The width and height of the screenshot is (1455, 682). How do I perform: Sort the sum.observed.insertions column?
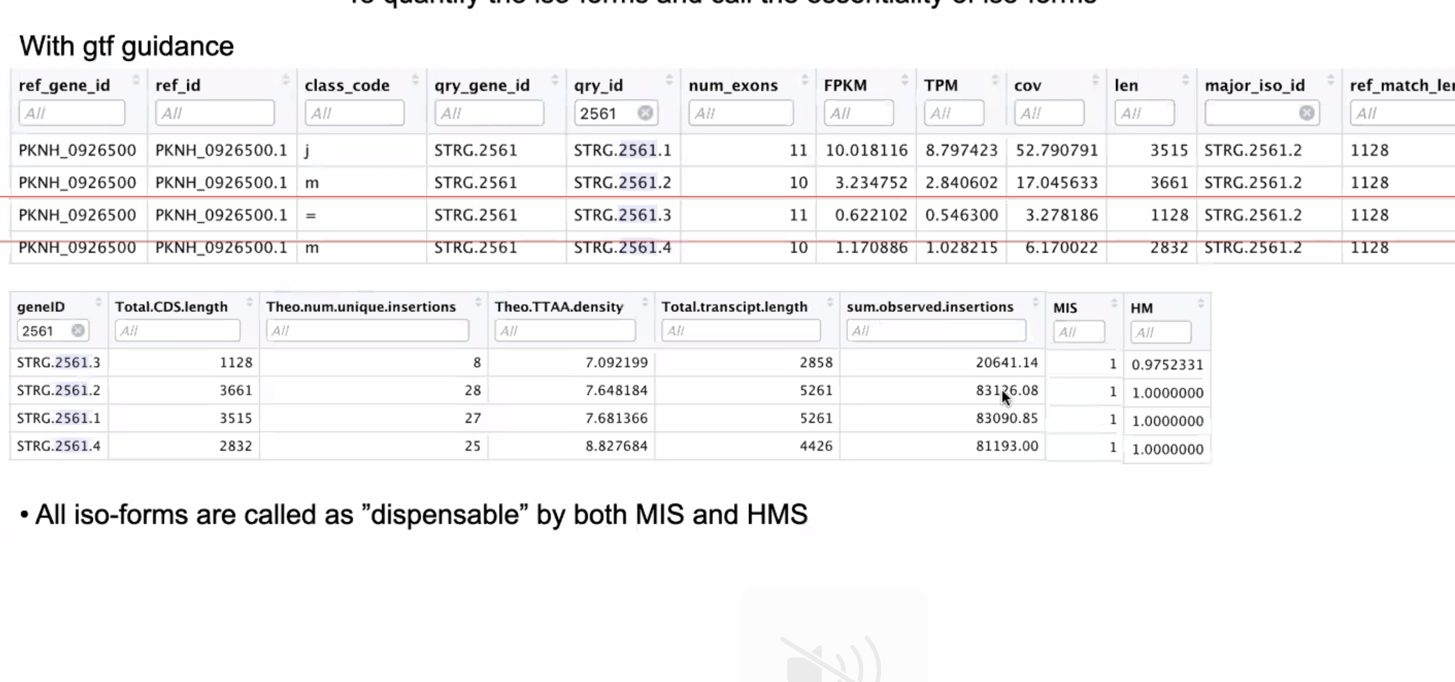click(x=1035, y=302)
